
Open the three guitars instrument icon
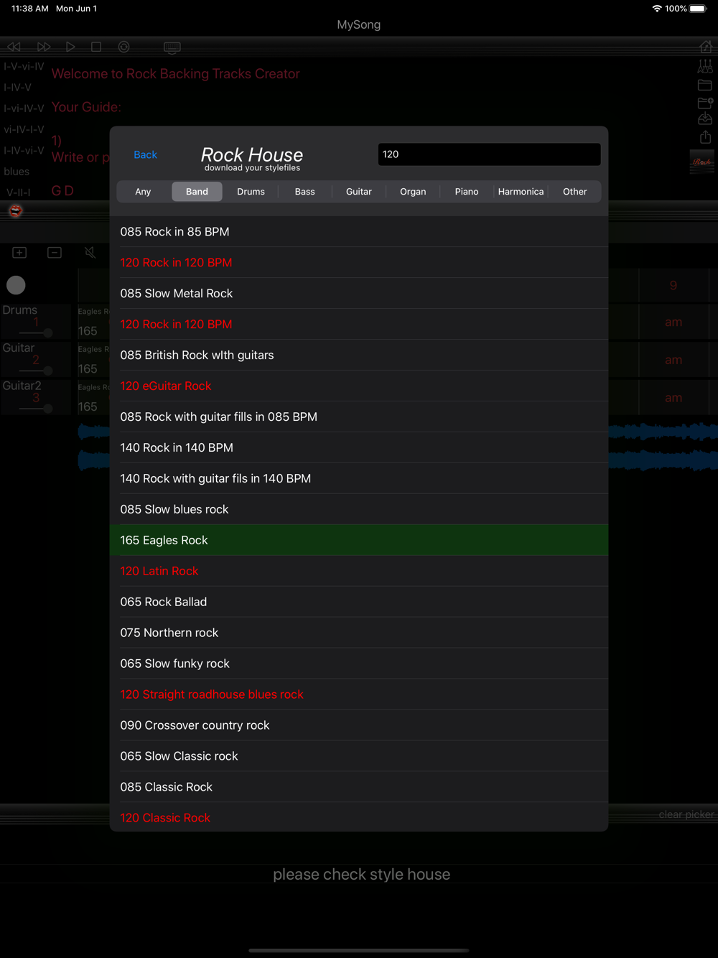[x=705, y=66]
